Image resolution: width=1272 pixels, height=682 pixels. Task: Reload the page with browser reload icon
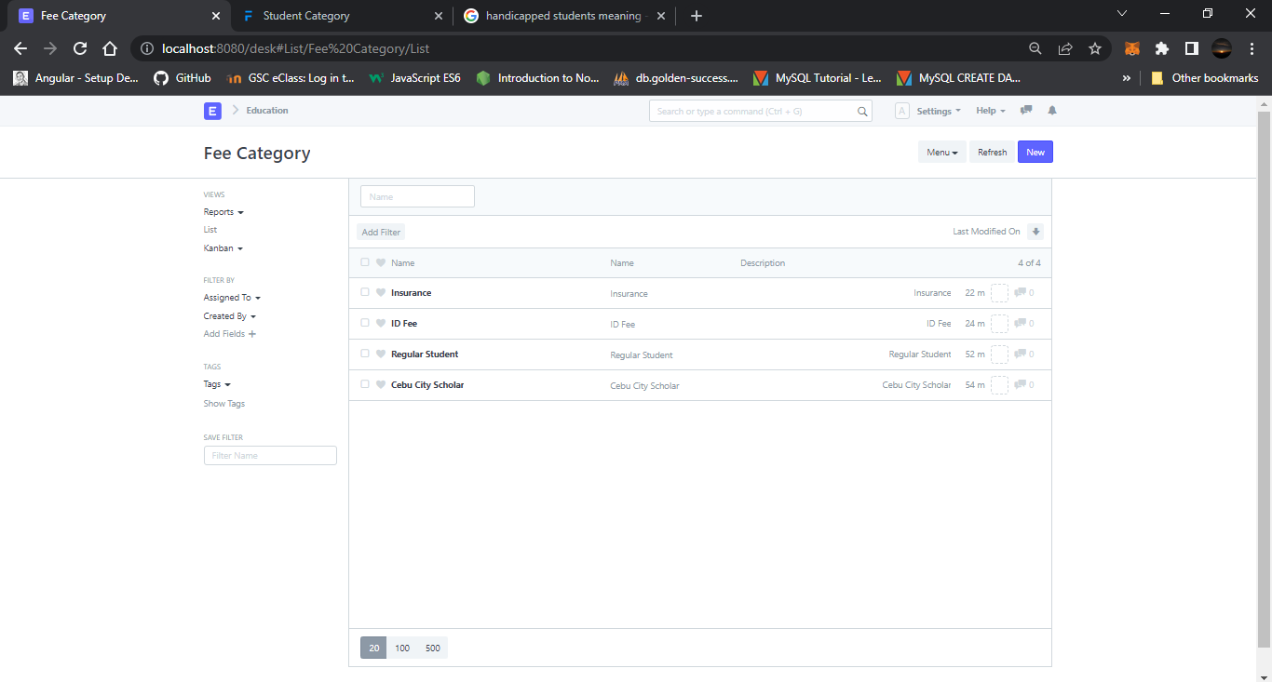80,48
